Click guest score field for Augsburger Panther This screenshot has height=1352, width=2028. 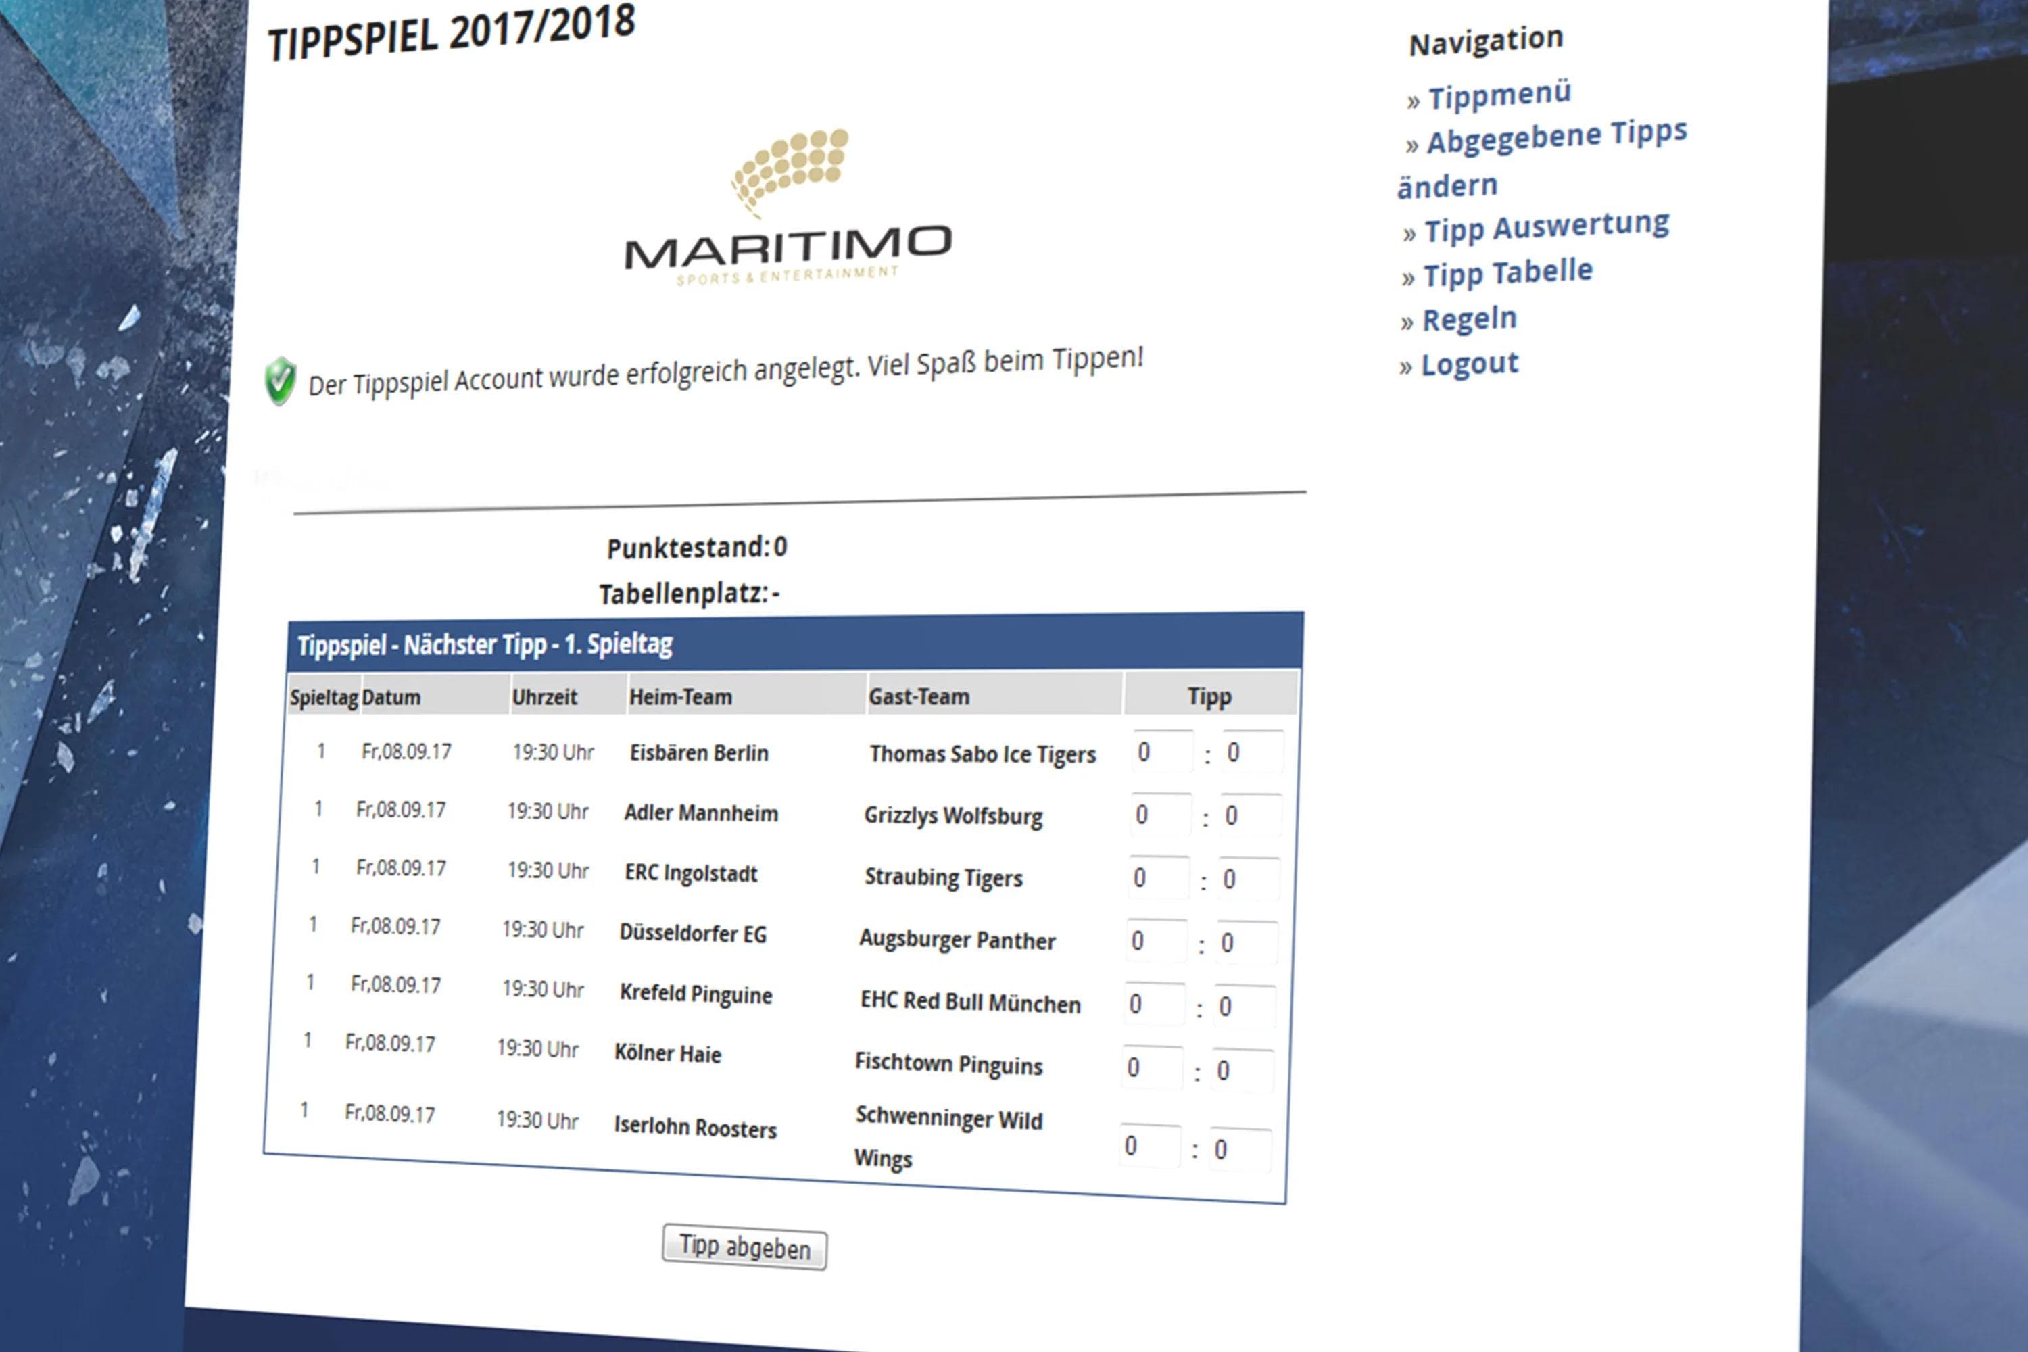coord(1248,942)
